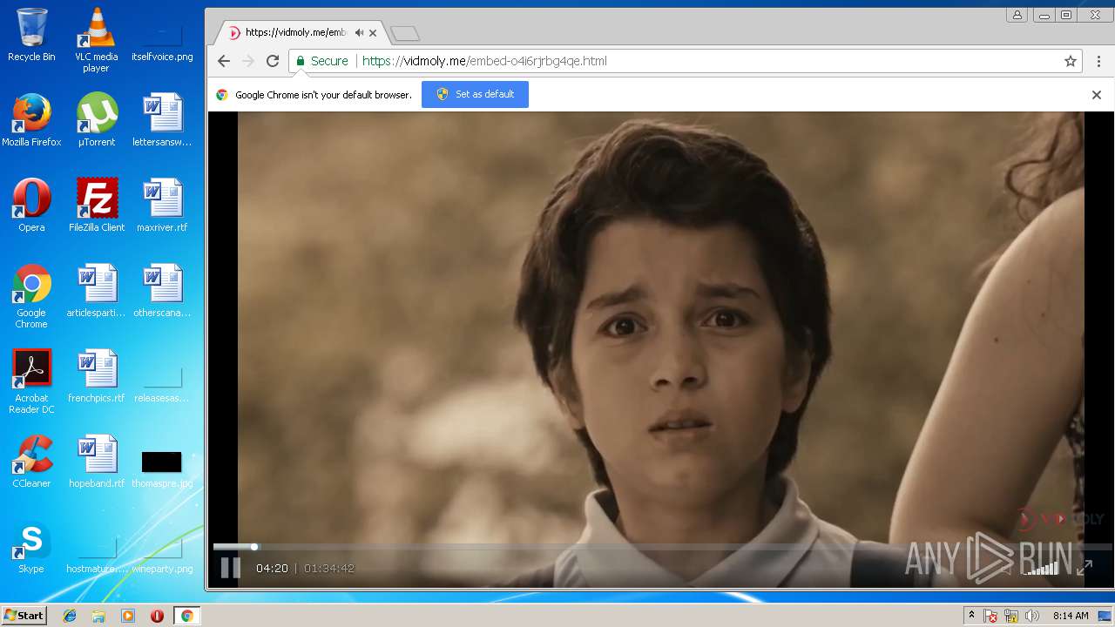Select the articlesparti document on desktop
1115x627 pixels.
pos(96,291)
